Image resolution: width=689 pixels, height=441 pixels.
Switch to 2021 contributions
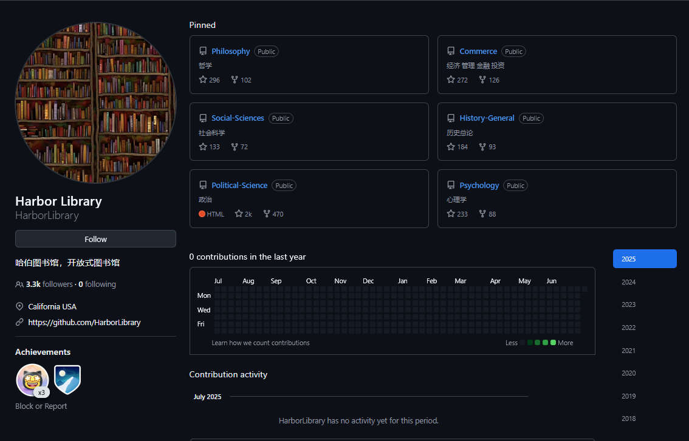tap(628, 350)
